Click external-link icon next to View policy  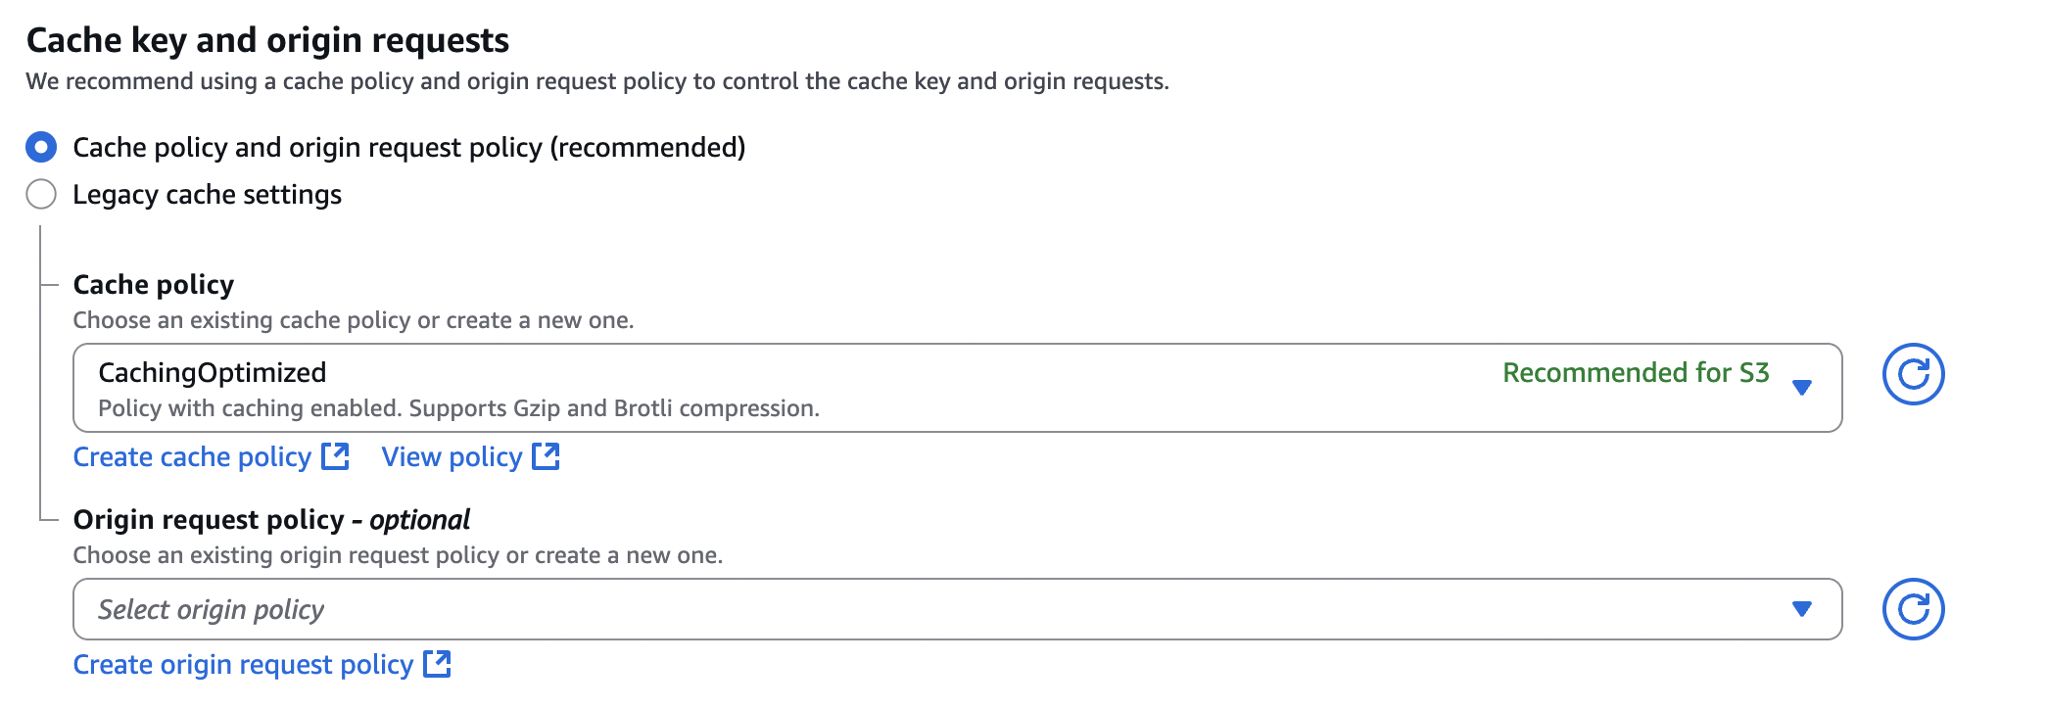click(x=546, y=456)
